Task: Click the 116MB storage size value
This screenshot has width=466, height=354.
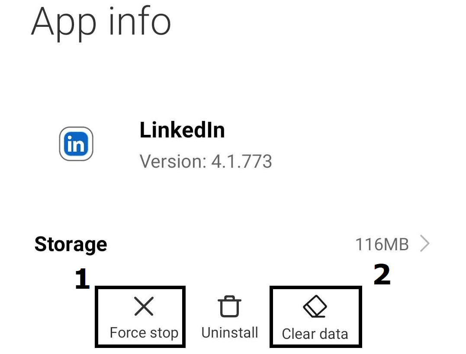Action: point(382,244)
